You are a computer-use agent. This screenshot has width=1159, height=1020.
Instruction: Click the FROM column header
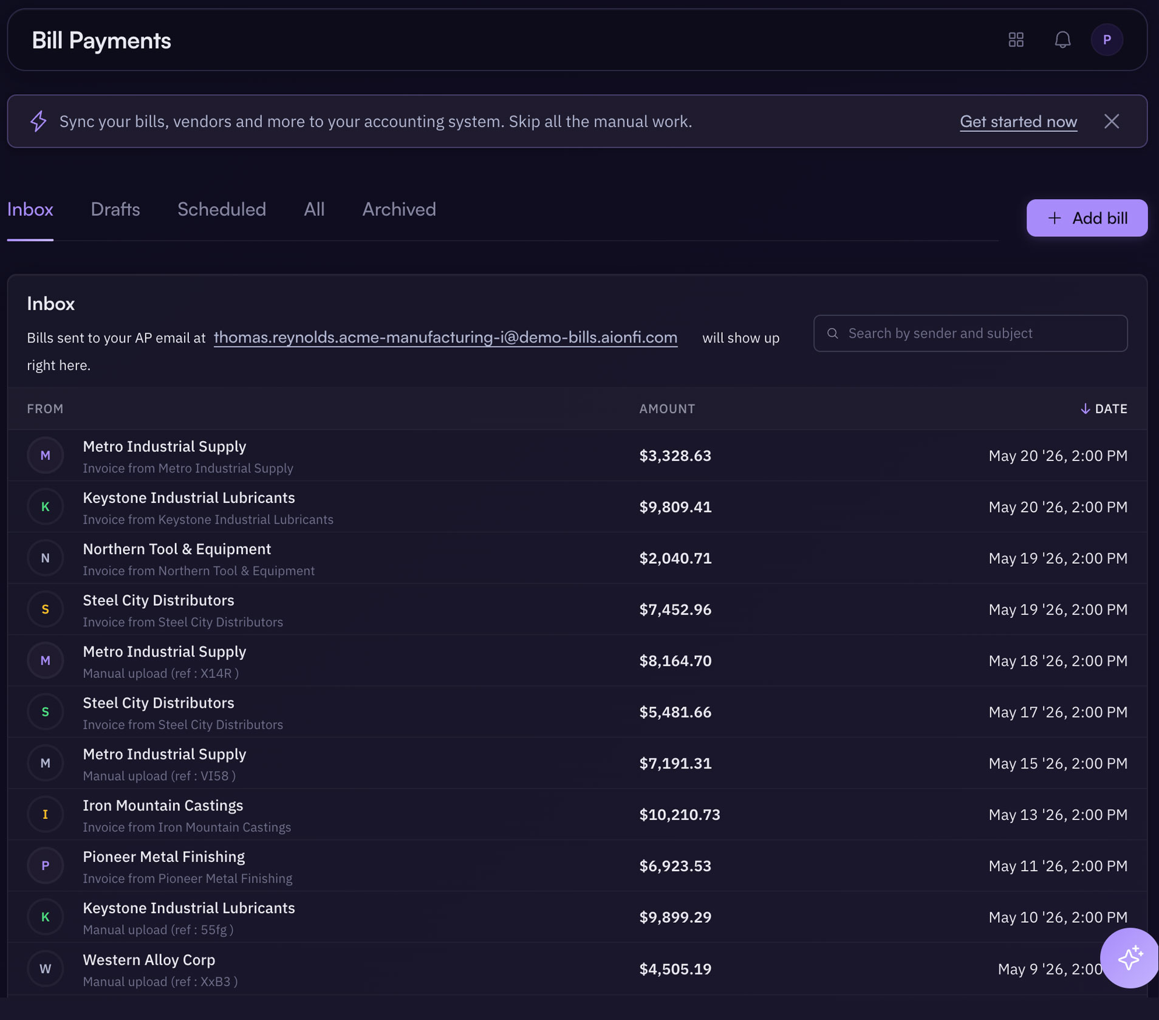[x=45, y=409]
